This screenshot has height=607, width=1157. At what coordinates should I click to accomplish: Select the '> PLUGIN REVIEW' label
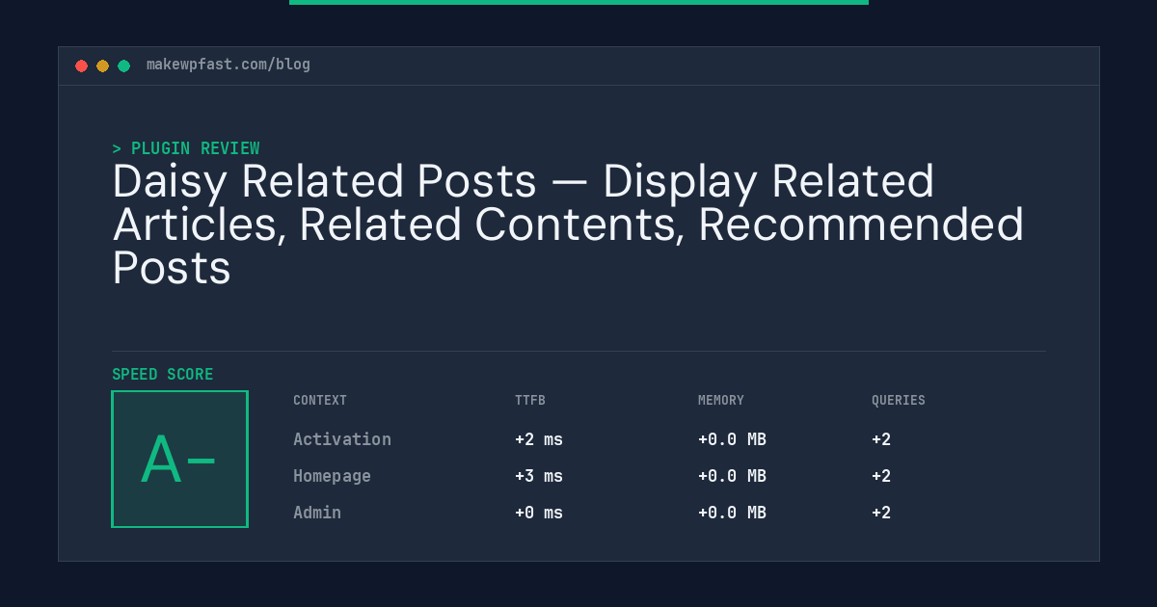click(x=186, y=148)
